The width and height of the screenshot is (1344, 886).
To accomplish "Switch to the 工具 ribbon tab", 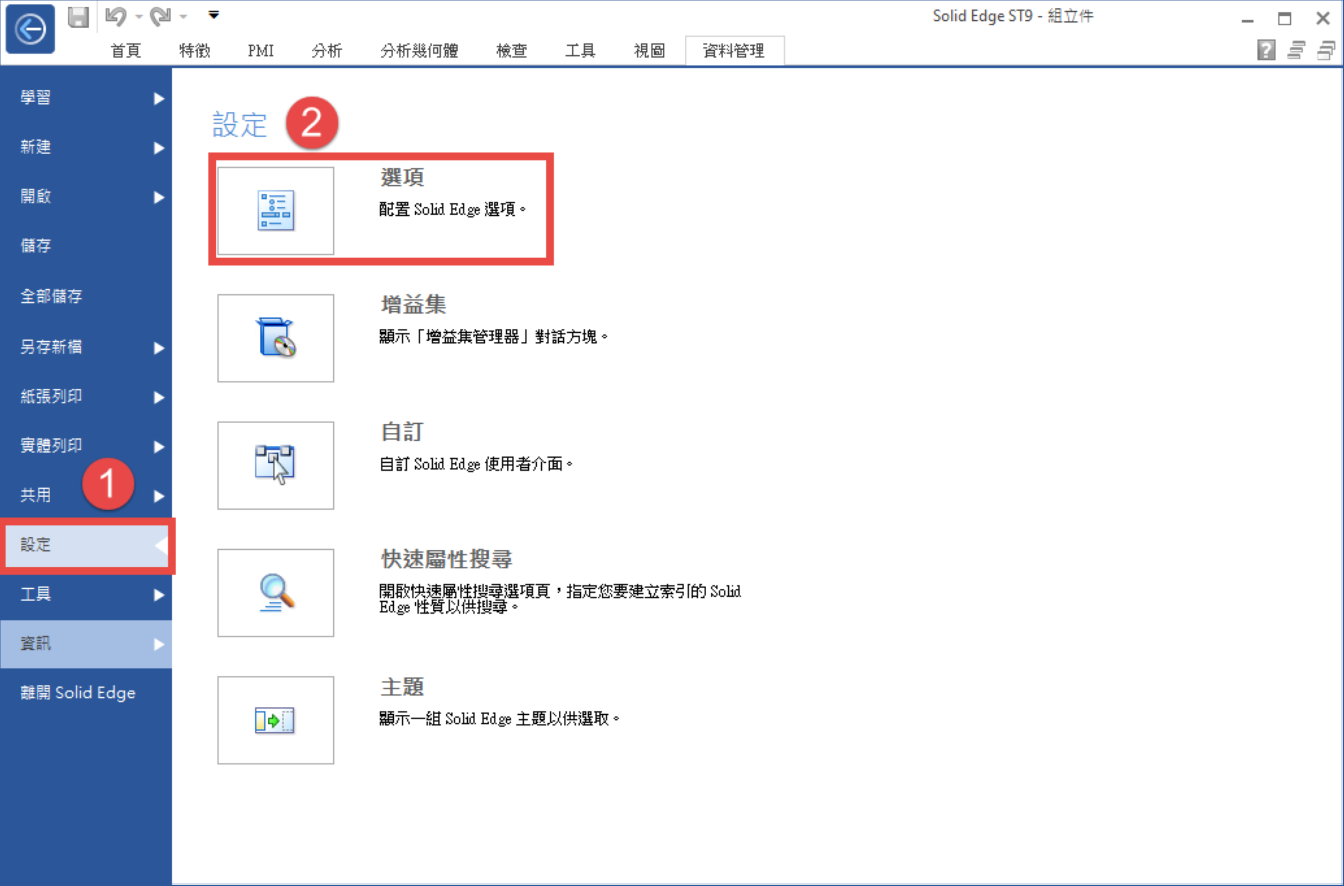I will [580, 51].
